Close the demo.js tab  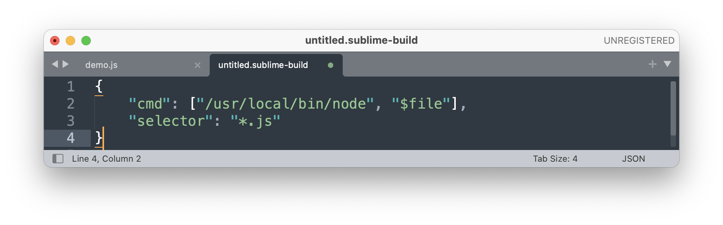[198, 65]
